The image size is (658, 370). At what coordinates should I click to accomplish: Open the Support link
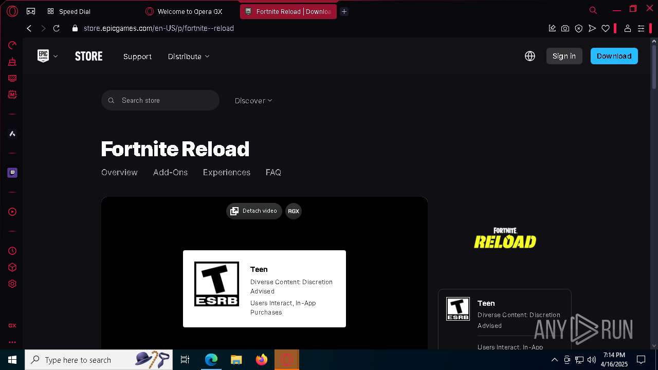[137, 57]
